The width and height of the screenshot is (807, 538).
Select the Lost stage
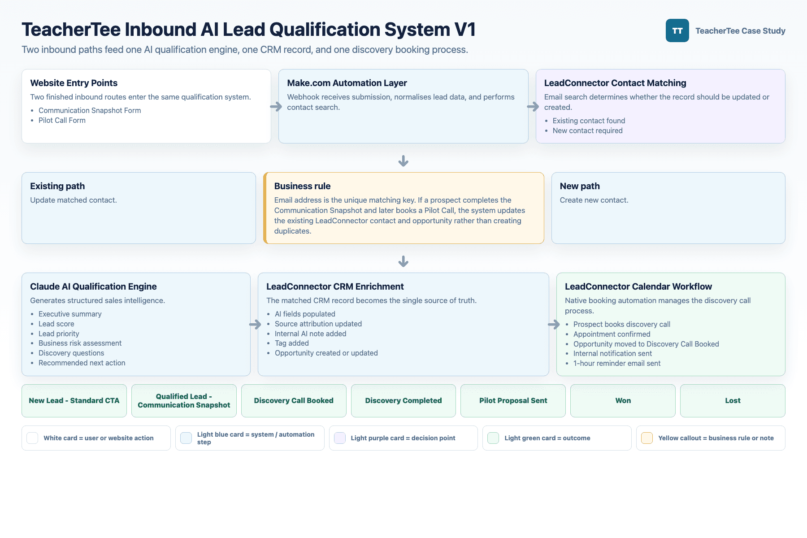733,401
